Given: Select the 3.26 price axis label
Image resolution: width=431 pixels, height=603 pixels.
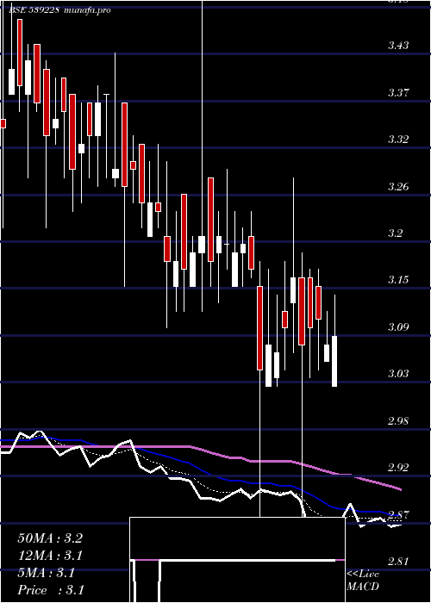Looking at the screenshot, I should click(398, 187).
